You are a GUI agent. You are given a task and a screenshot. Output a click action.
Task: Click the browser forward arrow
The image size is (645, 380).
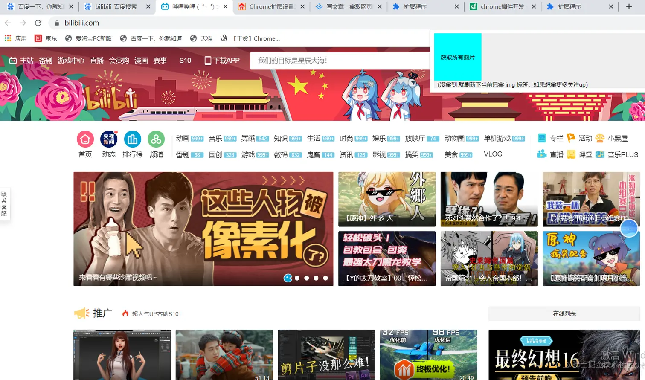click(23, 23)
